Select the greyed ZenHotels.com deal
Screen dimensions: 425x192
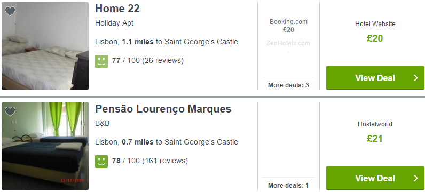click(288, 46)
